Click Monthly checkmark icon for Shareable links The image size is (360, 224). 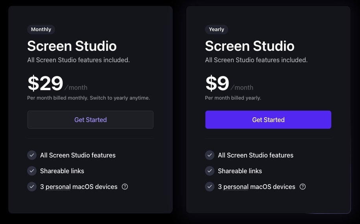[x=32, y=171]
